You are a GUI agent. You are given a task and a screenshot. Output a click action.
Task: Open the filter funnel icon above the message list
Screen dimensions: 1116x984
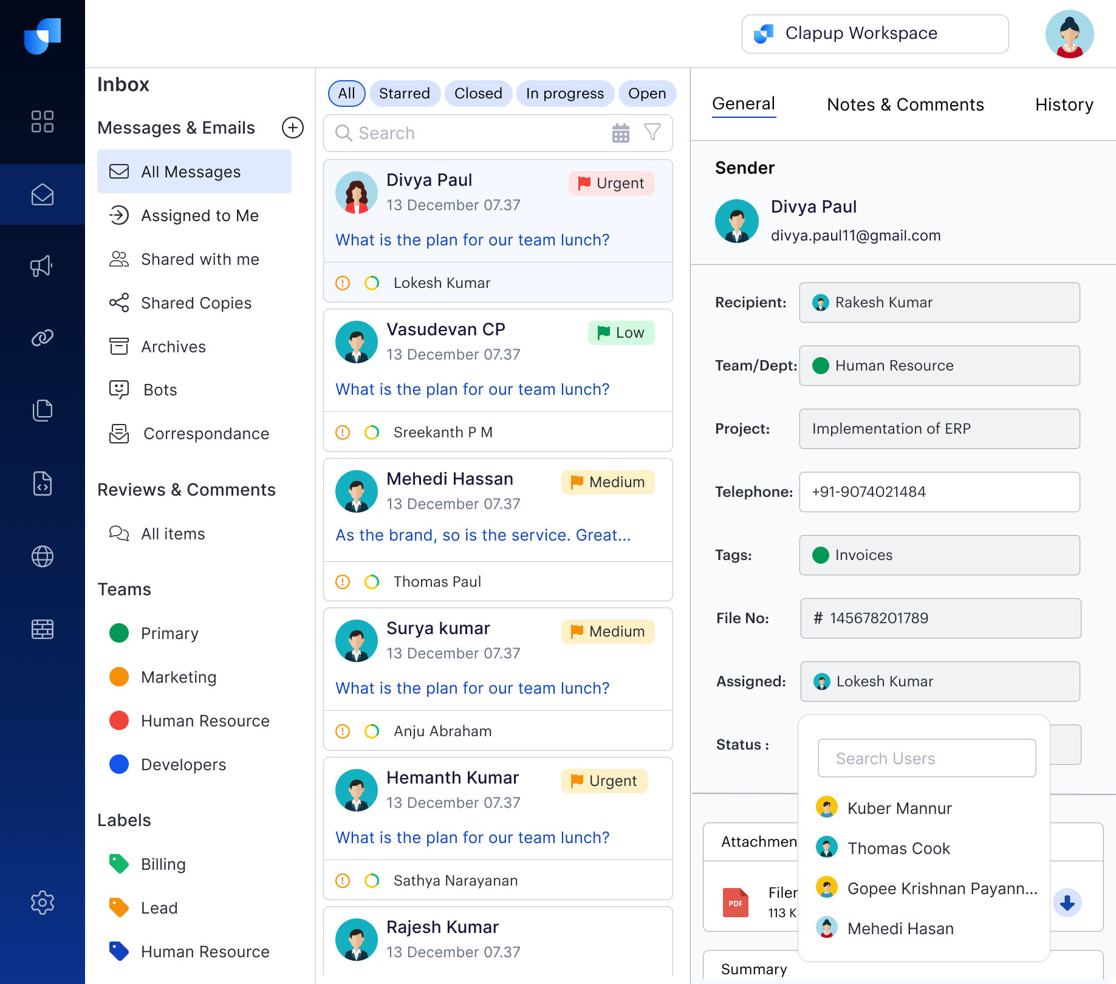click(x=652, y=133)
